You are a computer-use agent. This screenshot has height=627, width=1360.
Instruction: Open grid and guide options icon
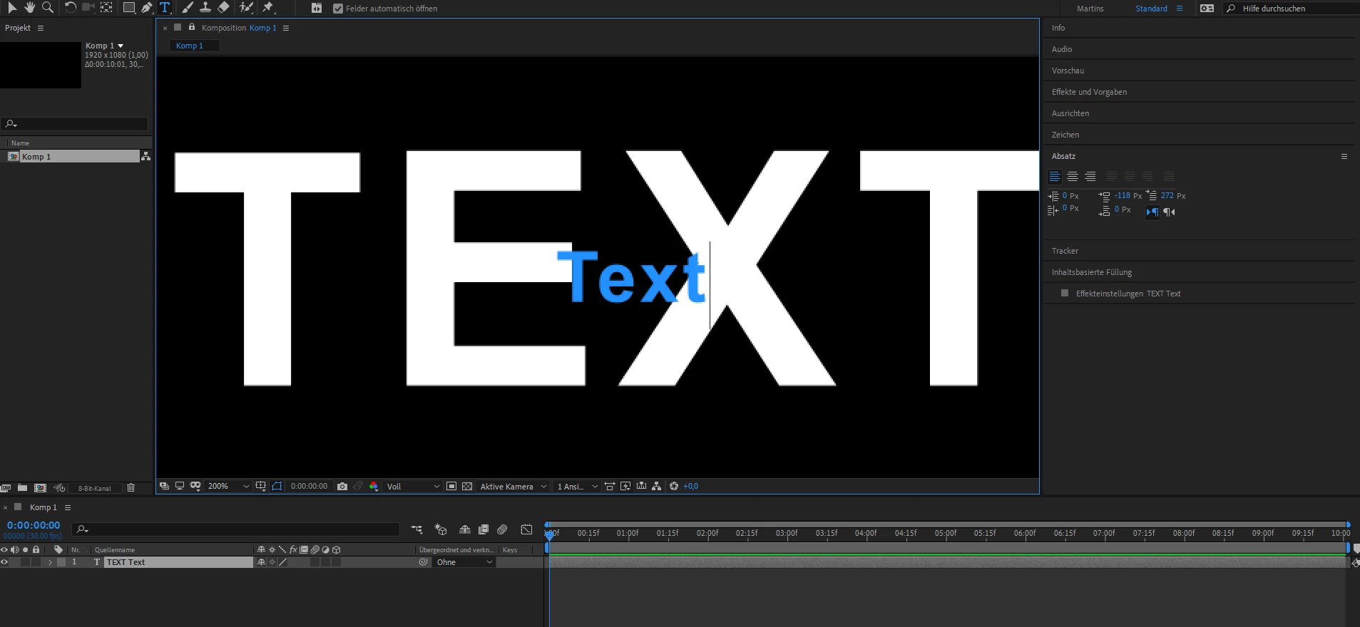click(x=261, y=486)
